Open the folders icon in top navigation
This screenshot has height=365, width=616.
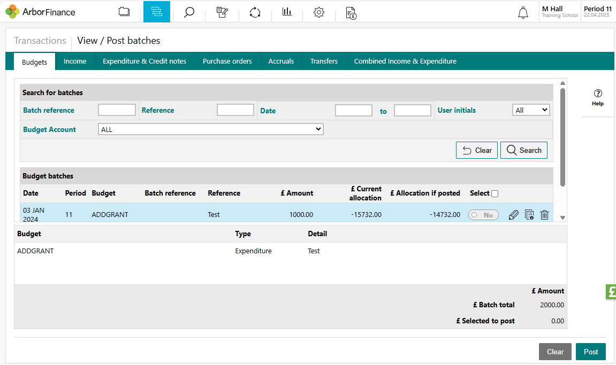(124, 12)
